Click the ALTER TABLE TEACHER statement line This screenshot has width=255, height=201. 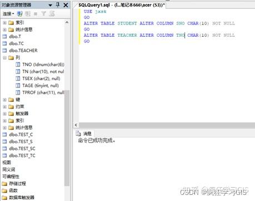[x=159, y=35]
